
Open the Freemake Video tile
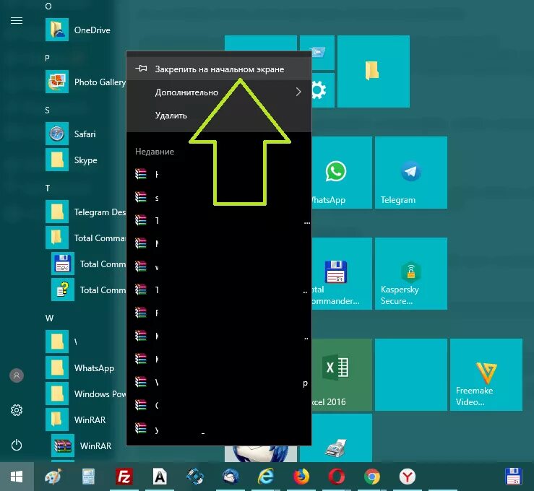[x=486, y=375]
